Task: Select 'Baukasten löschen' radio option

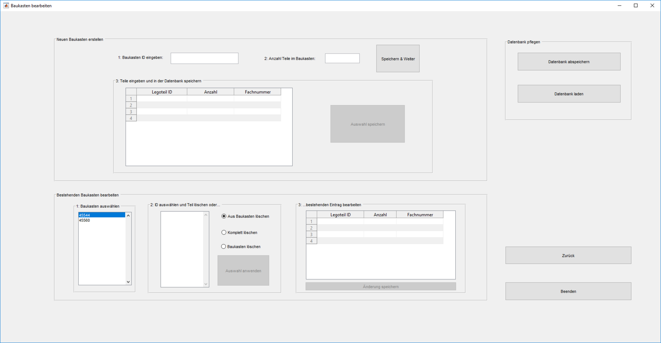Action: coord(223,247)
